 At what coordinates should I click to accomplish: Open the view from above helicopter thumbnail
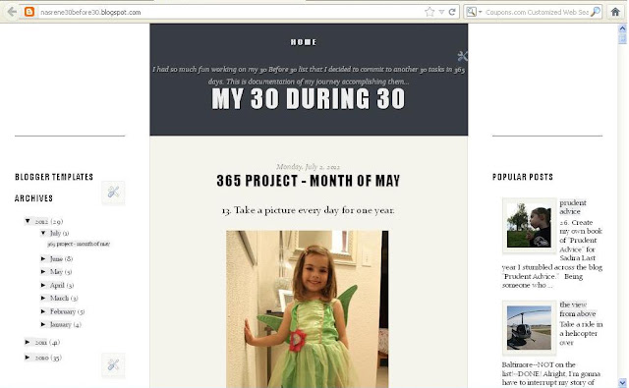coord(529,328)
